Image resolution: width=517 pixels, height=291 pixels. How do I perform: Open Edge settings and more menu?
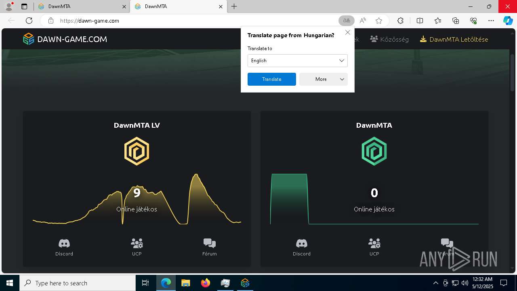pos(491,21)
